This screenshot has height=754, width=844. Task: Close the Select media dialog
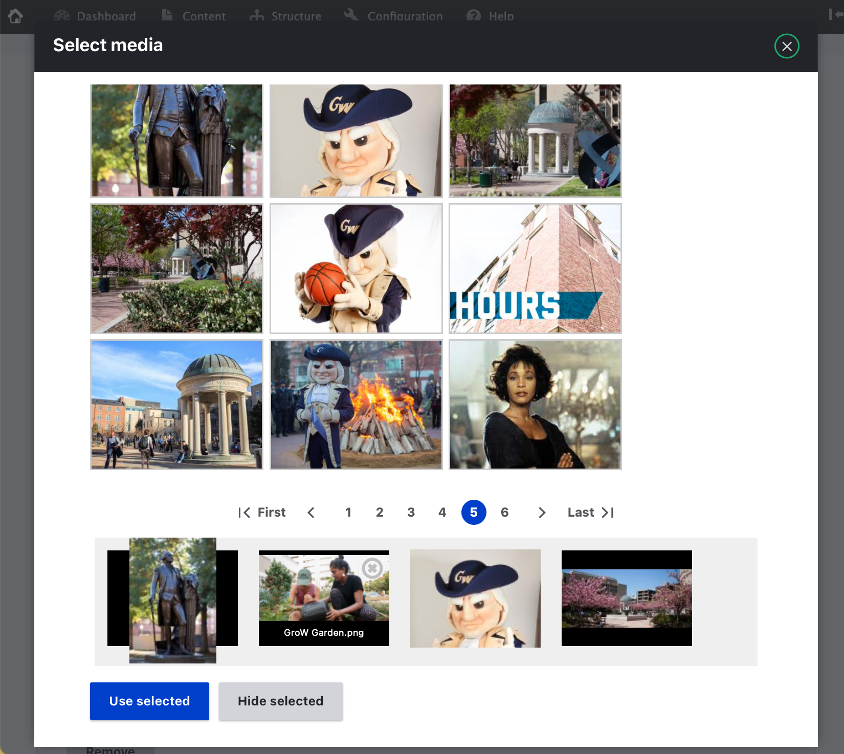787,46
